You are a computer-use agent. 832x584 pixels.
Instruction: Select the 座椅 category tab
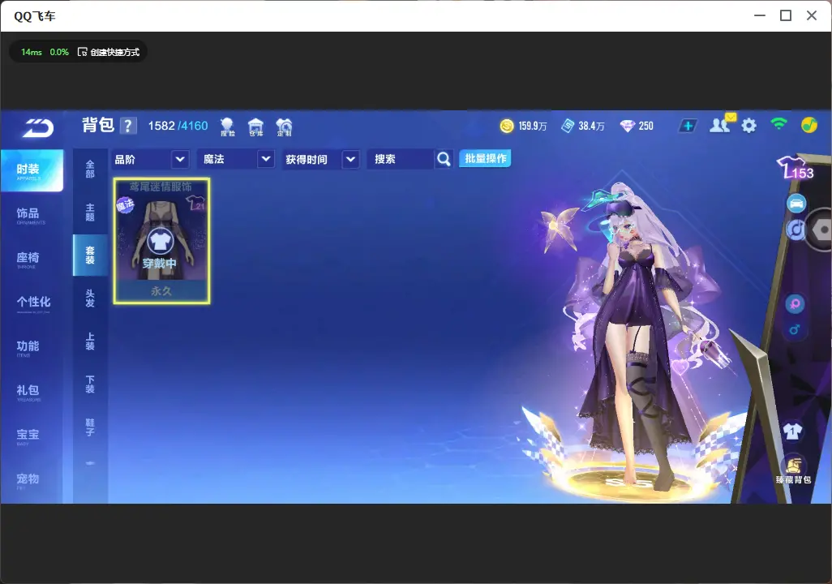tap(32, 259)
